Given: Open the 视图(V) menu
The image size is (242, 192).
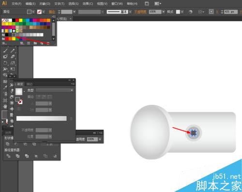Looking at the screenshot, I should coord(102,3).
